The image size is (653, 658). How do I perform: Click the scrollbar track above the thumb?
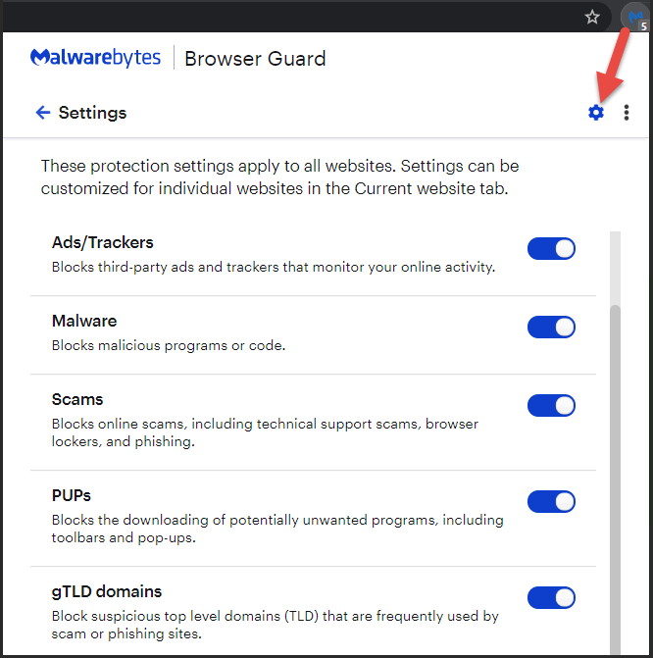[615, 268]
